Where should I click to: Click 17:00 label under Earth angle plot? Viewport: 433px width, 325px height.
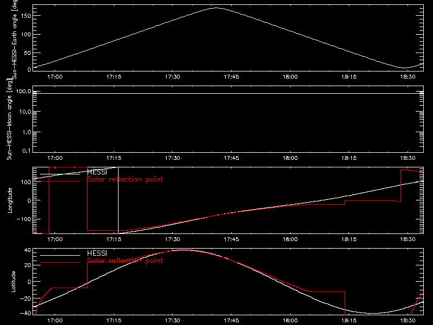55,77
